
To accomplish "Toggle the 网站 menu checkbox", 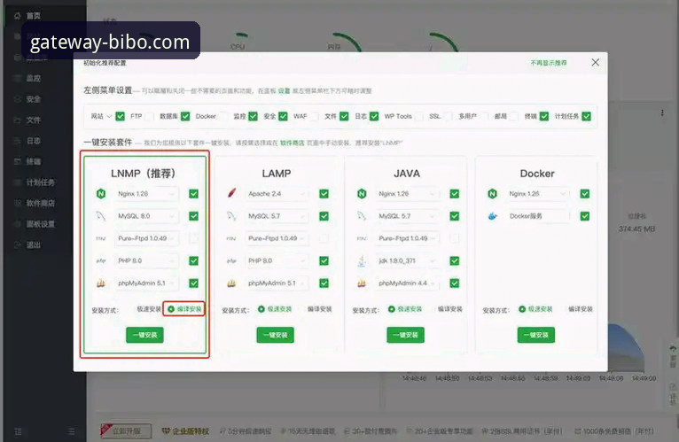I will click(121, 116).
